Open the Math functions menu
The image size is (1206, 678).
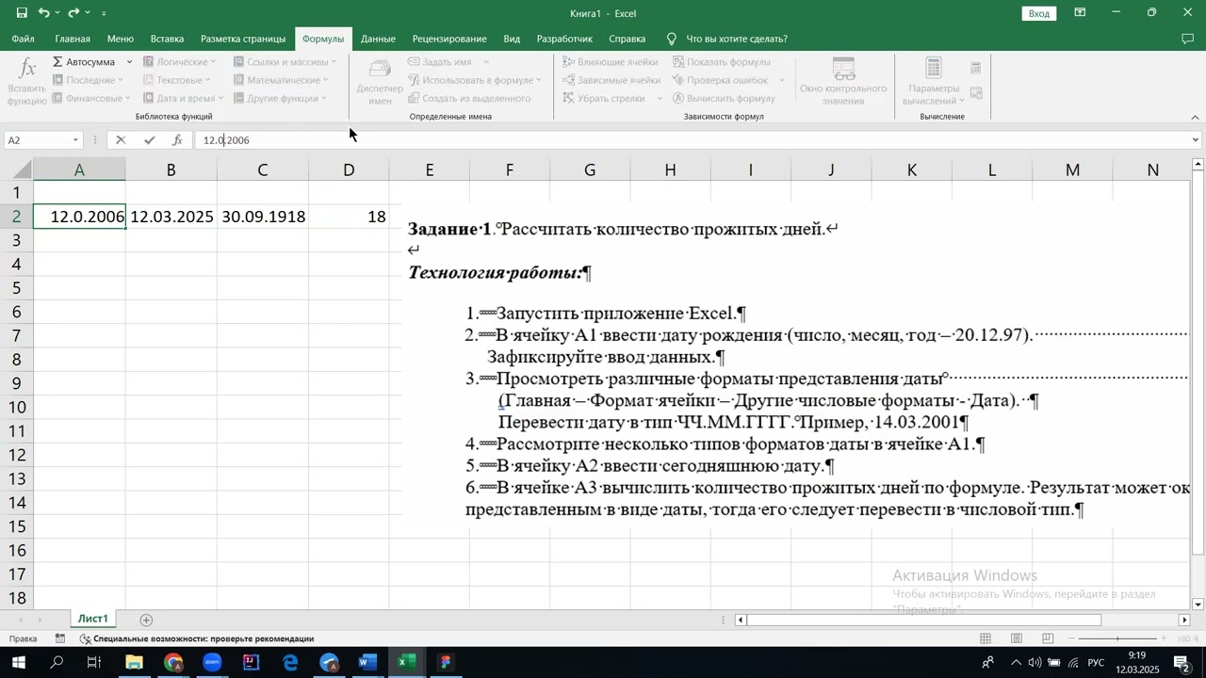tap(281, 80)
